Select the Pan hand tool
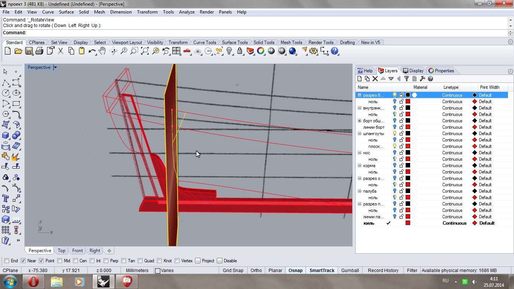 [102, 51]
